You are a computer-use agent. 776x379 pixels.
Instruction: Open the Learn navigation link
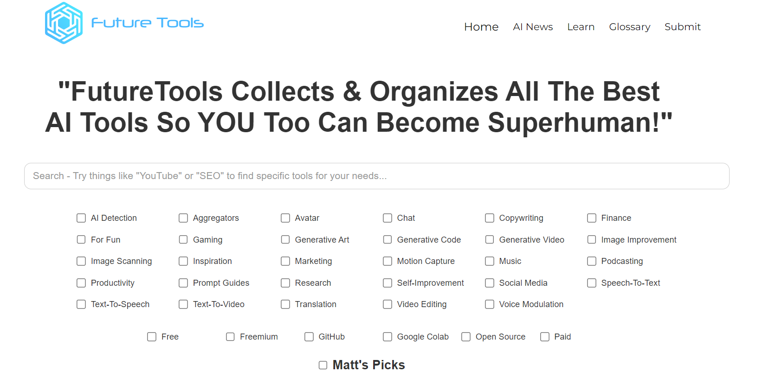coord(581,27)
